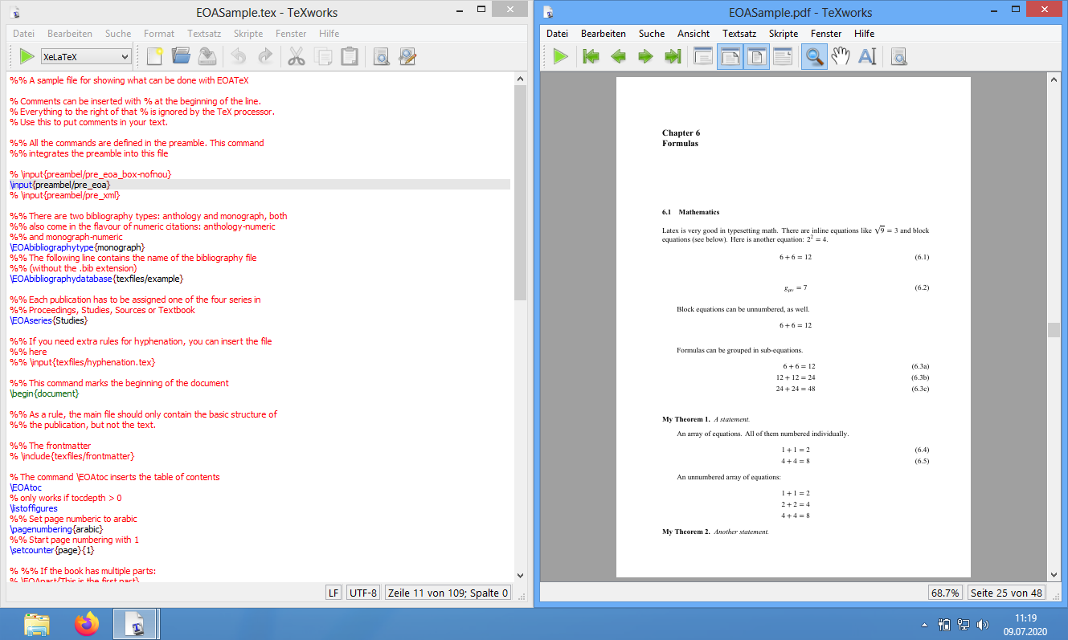The height and width of the screenshot is (640, 1068).
Task: Open Replace using the magnifier-with-pencil icon
Action: coord(407,56)
